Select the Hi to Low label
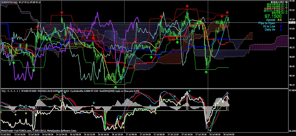The image size is (296, 136). (269, 26)
